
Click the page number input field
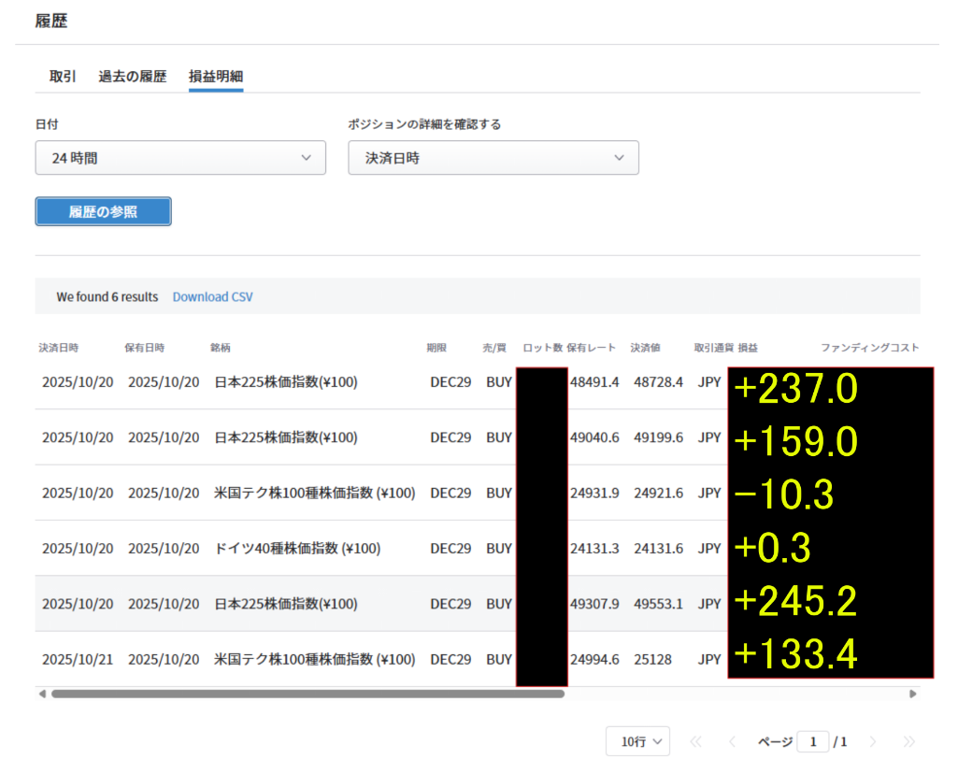point(813,741)
